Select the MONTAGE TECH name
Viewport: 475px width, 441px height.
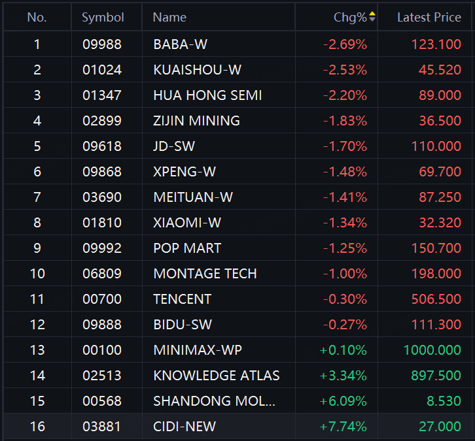pos(205,274)
